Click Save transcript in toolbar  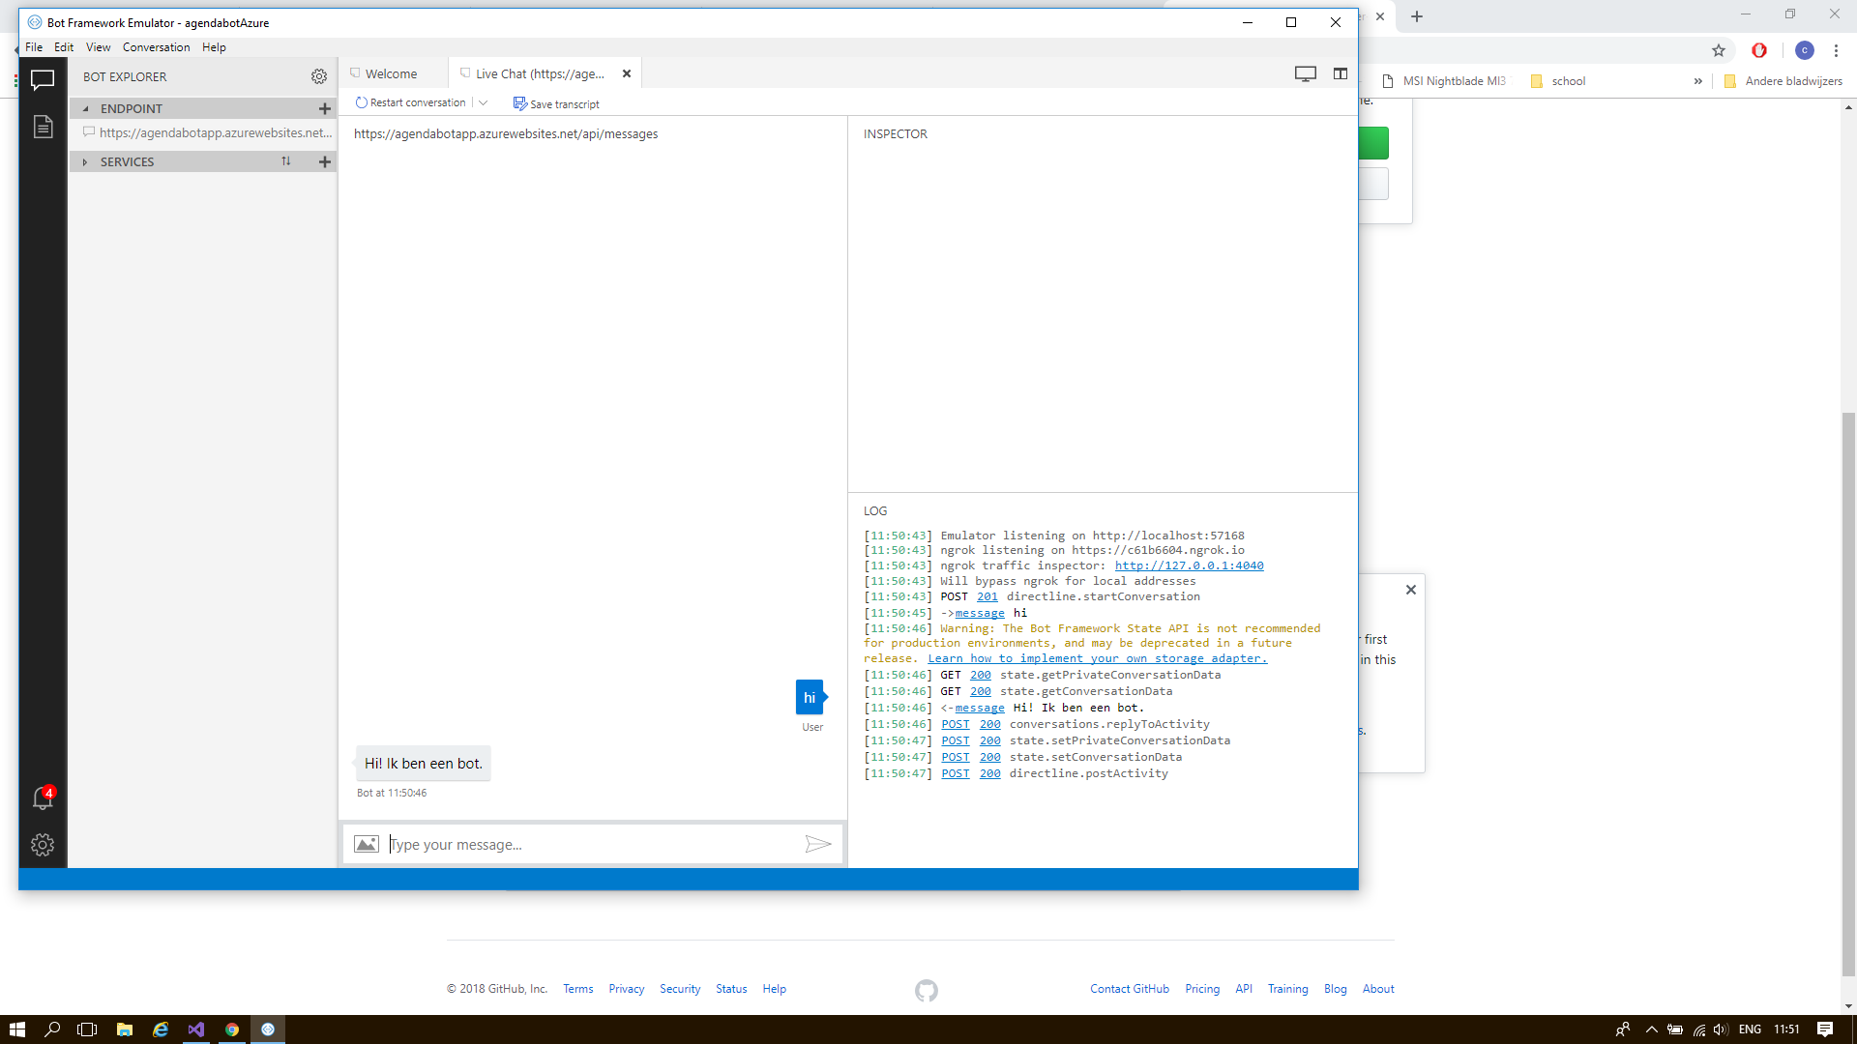pyautogui.click(x=556, y=103)
